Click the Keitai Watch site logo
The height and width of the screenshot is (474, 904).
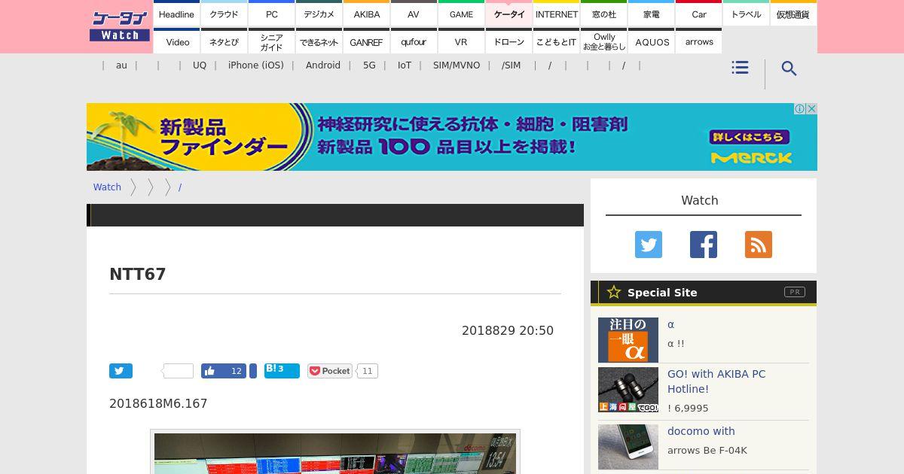(120, 26)
